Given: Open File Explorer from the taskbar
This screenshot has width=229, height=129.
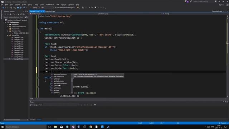Looking at the screenshot, I should tap(55, 127).
